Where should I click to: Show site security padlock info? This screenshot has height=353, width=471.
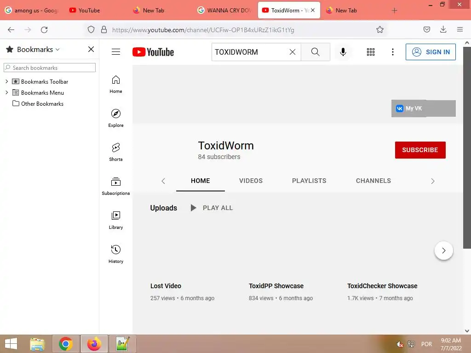pos(104,30)
